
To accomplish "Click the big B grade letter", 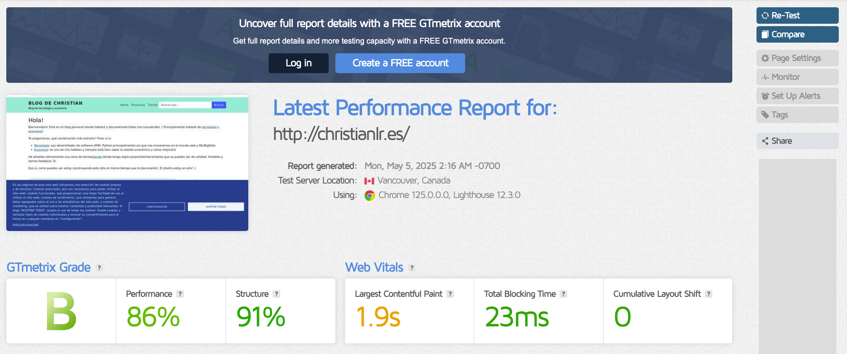I will click(x=61, y=311).
